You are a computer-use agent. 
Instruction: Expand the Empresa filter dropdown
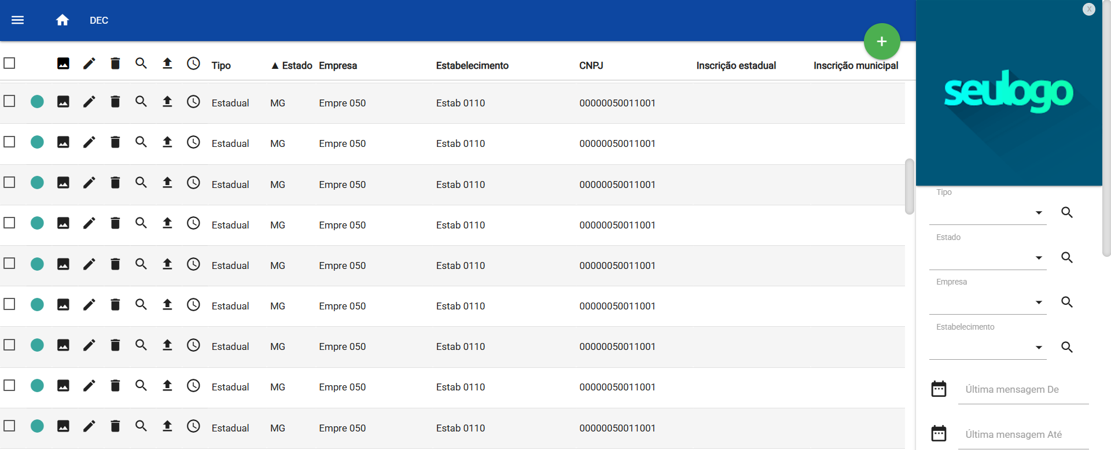coord(988,303)
